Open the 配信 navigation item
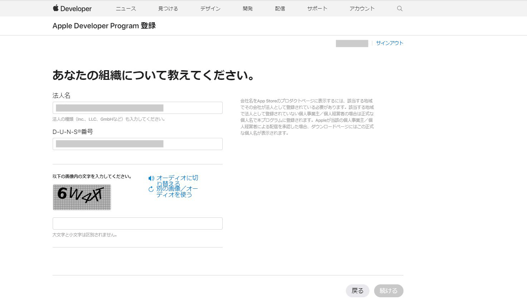This screenshot has width=527, height=308. [280, 9]
